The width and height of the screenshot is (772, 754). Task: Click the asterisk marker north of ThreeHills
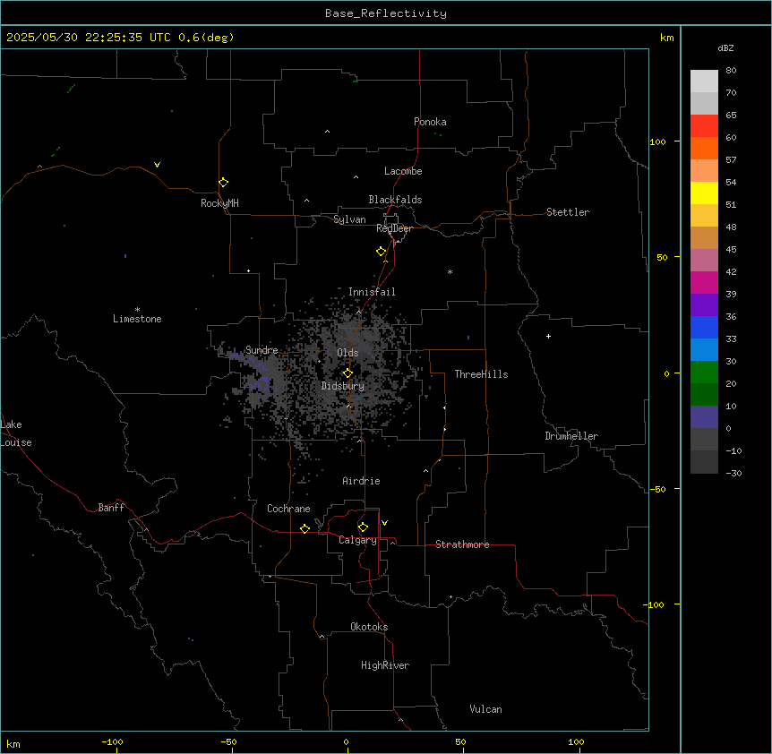pyautogui.click(x=450, y=271)
